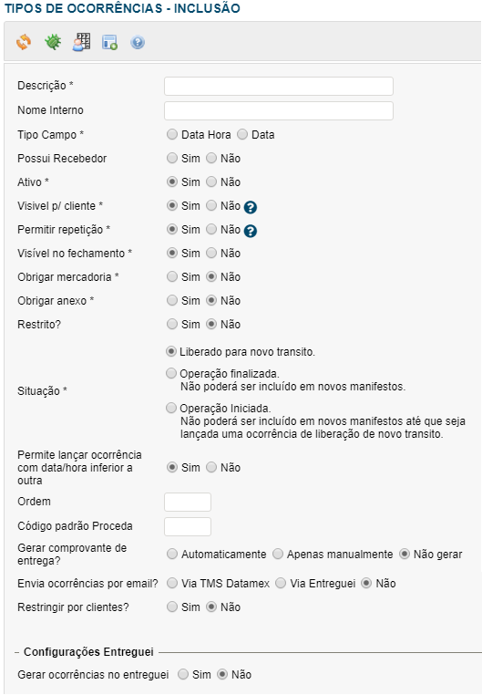Set Possui Recebedor to Sim
Viewport: 482px width, 695px height.
point(172,158)
